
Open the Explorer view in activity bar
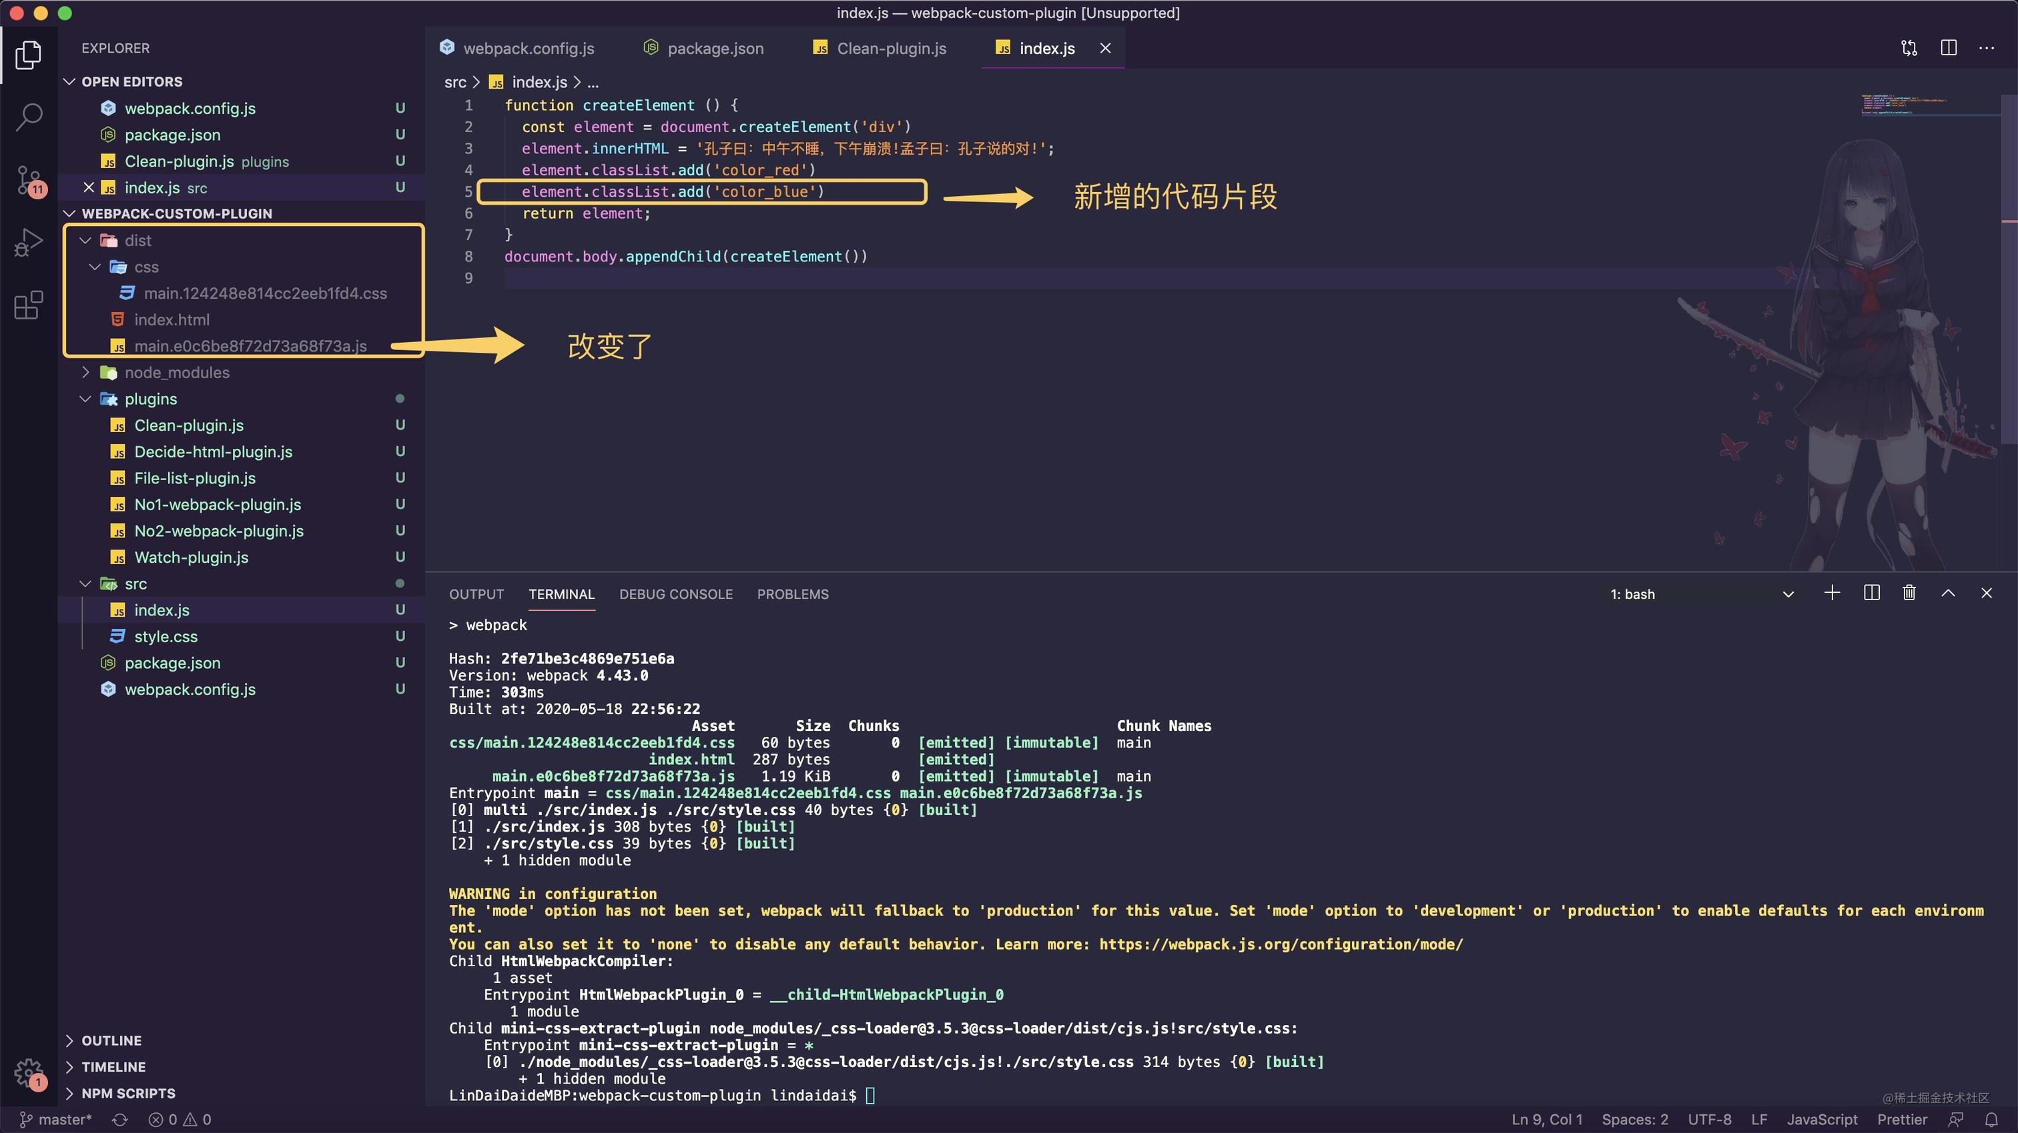point(28,55)
